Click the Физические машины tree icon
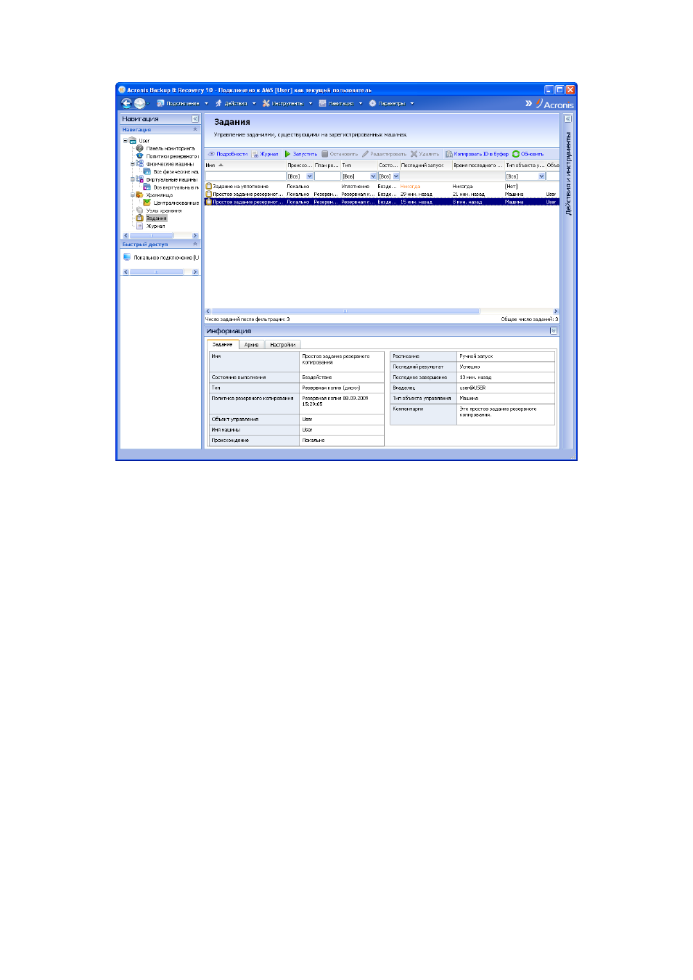This screenshot has width=693, height=980. click(x=139, y=164)
